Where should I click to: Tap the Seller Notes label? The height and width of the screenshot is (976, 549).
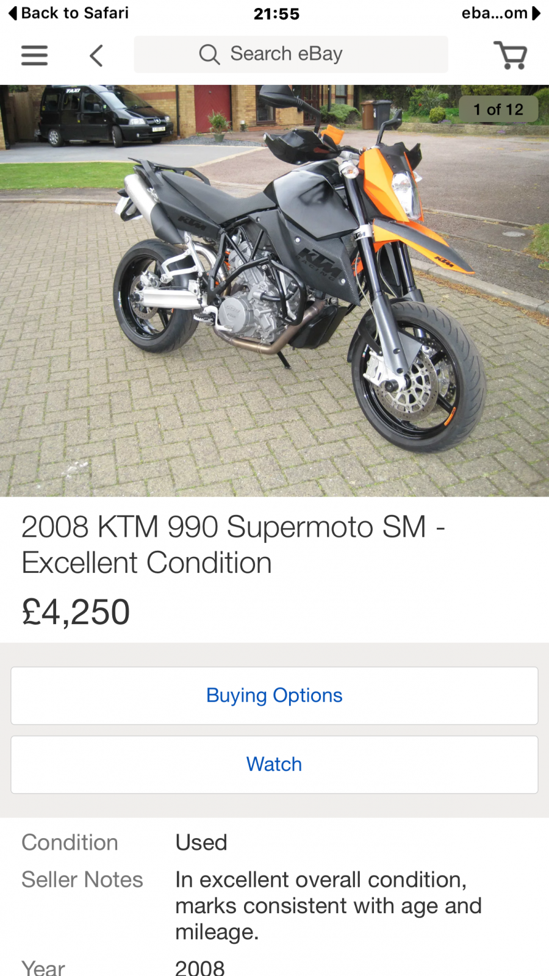(x=82, y=880)
